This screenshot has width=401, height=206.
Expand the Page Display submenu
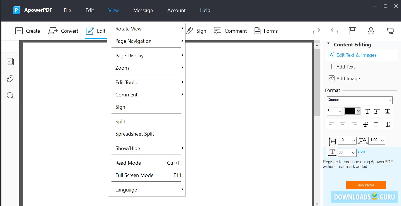tap(129, 55)
